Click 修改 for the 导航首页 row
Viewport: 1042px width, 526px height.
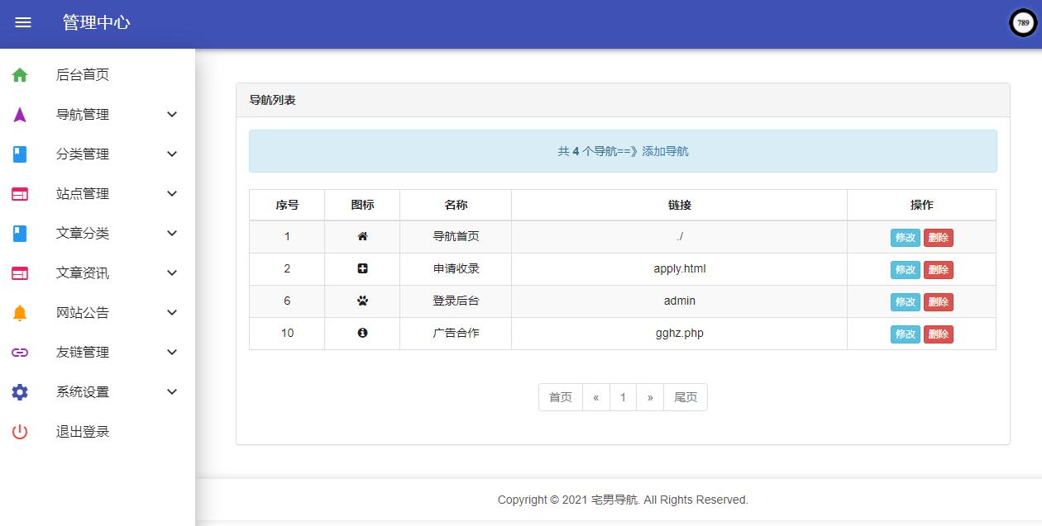(x=905, y=238)
